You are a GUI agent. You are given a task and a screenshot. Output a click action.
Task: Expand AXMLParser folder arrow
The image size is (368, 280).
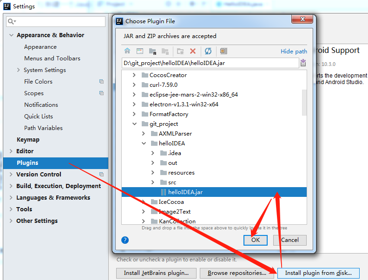[144, 133]
